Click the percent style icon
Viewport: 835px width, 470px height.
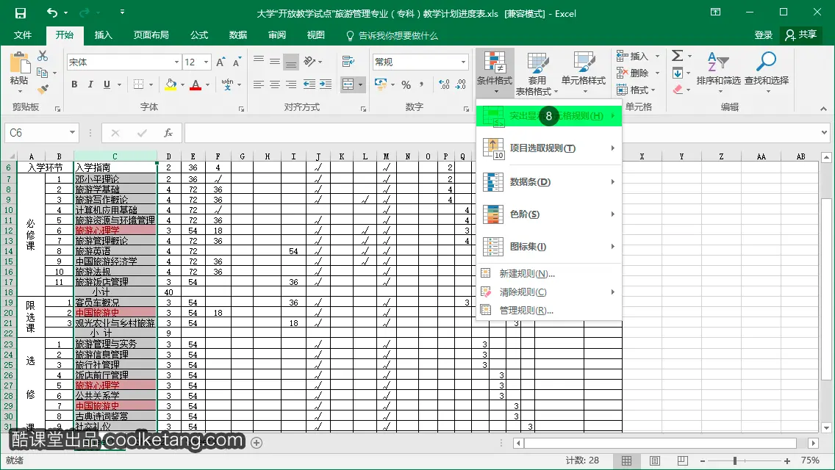[x=406, y=84]
